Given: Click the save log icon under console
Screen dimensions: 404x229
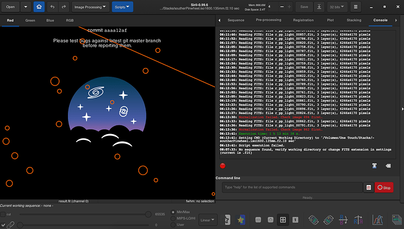Looking at the screenshot, I should click(374, 166).
